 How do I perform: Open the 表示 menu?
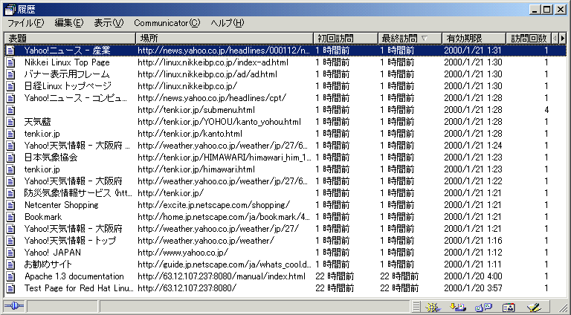[x=109, y=23]
